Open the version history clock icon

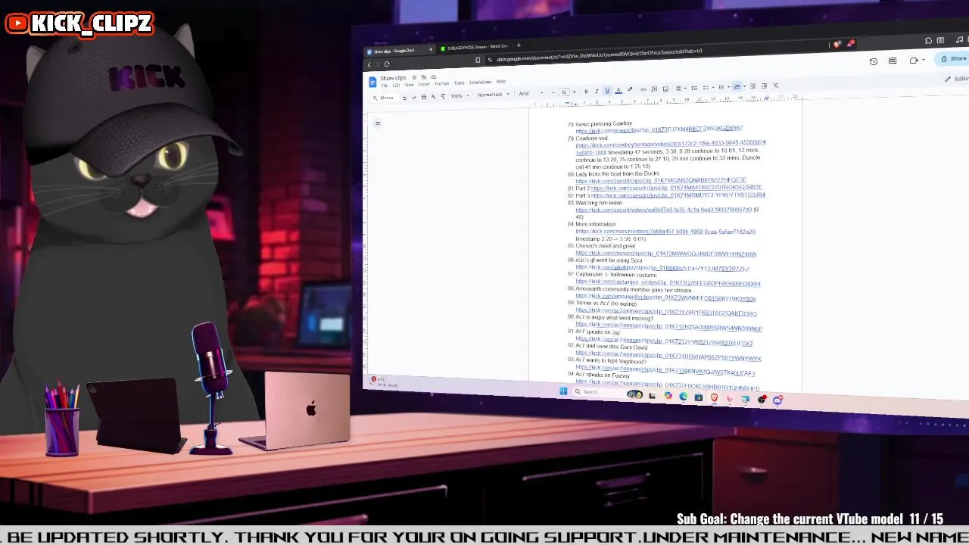[873, 61]
